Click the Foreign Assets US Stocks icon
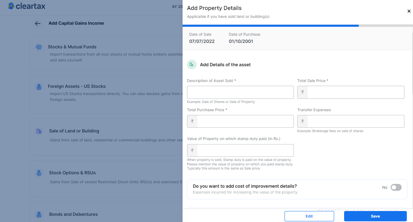 pos(39,86)
